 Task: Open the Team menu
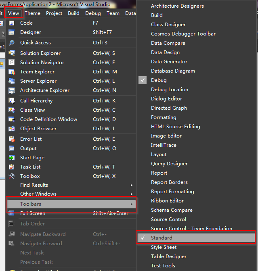113,13
